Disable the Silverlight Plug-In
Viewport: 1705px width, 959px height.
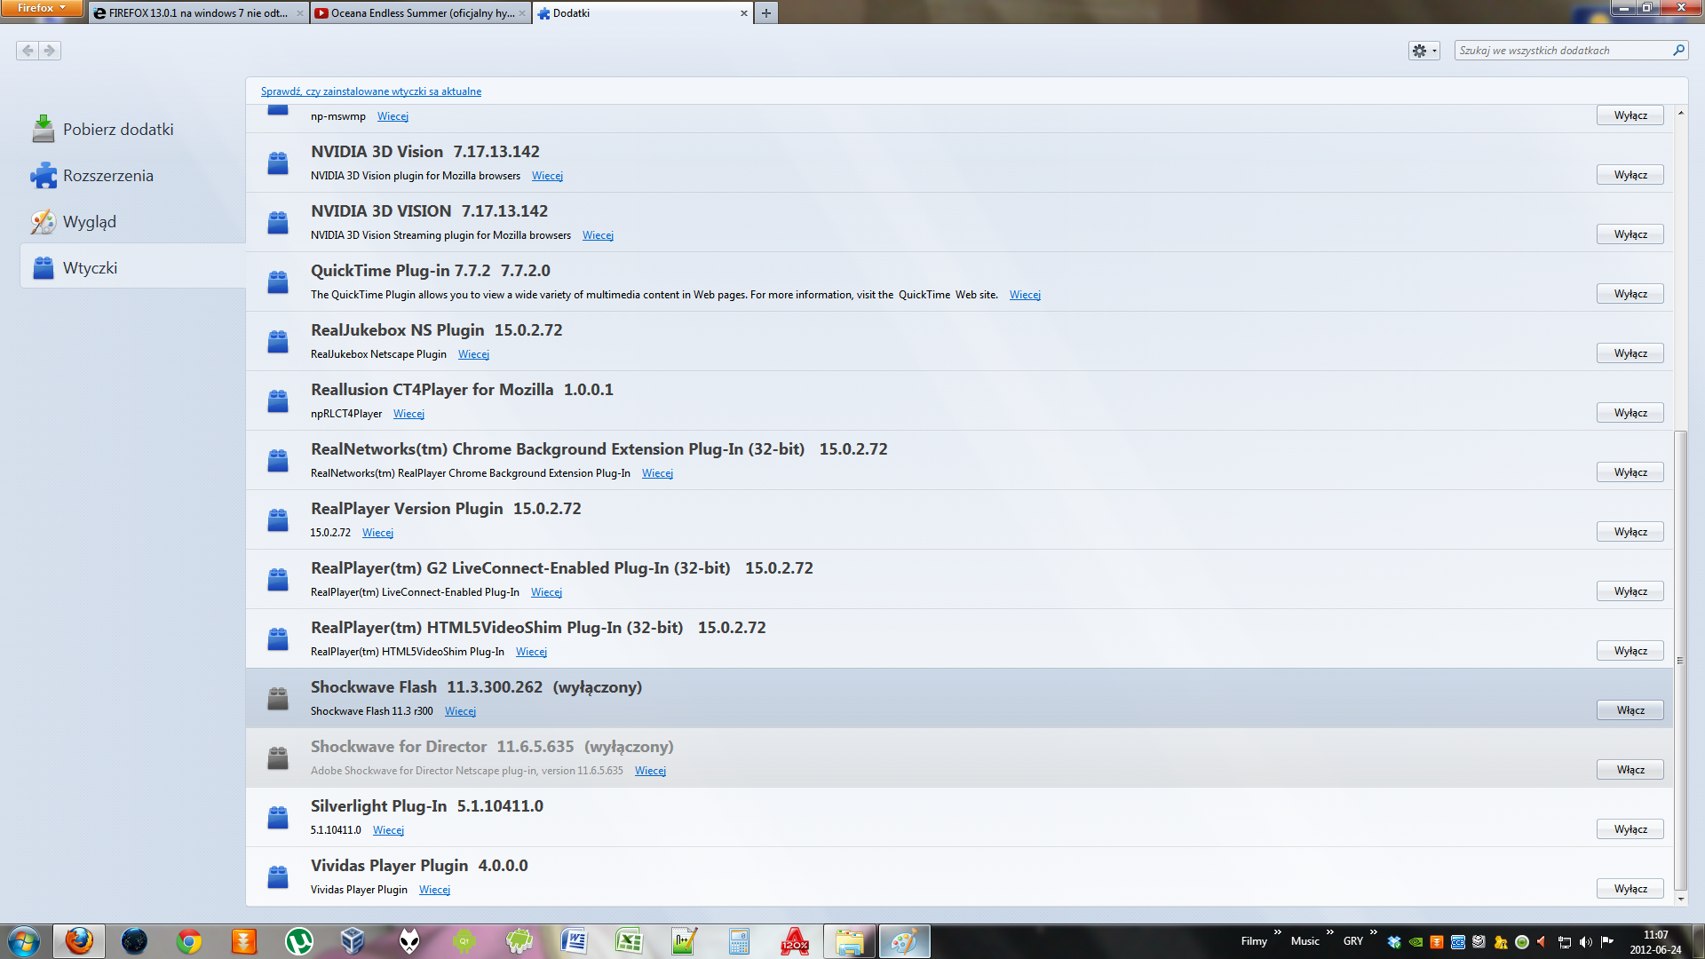point(1630,828)
